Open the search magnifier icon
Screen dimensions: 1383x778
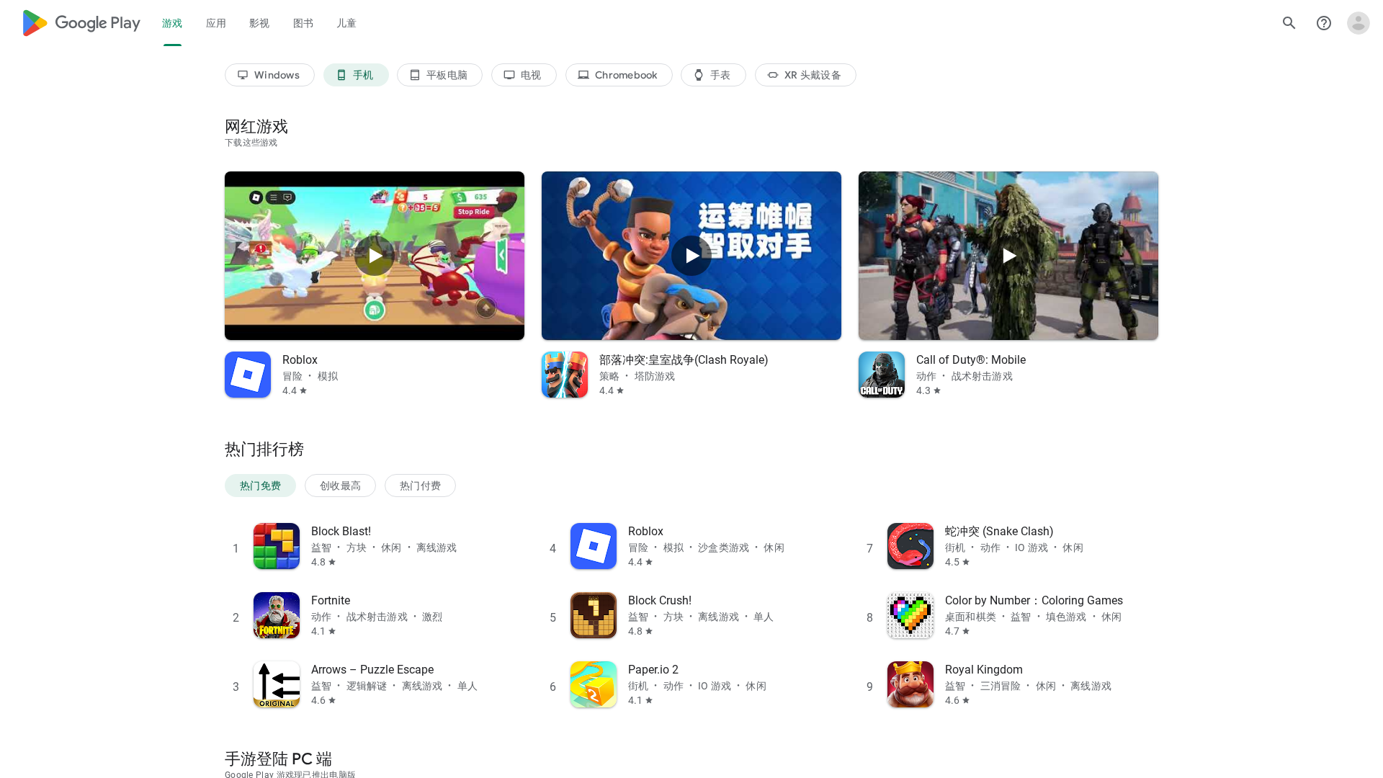pyautogui.click(x=1289, y=23)
